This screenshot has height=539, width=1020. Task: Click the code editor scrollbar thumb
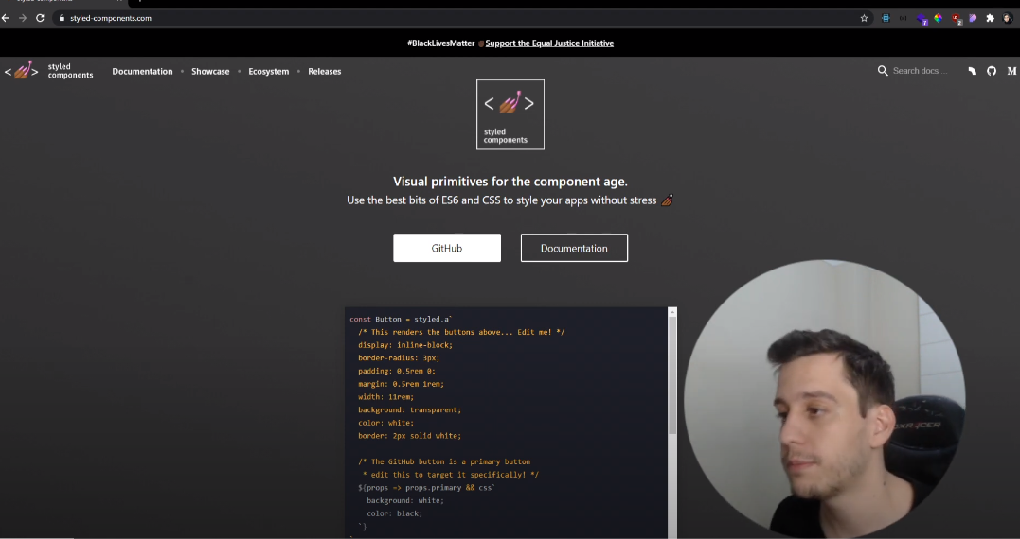coord(672,376)
